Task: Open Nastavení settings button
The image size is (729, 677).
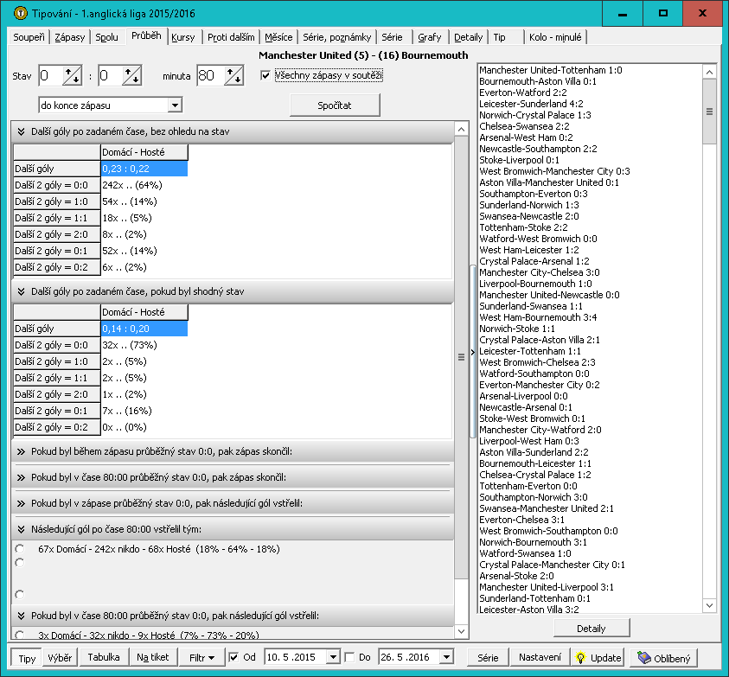Action: pos(540,657)
